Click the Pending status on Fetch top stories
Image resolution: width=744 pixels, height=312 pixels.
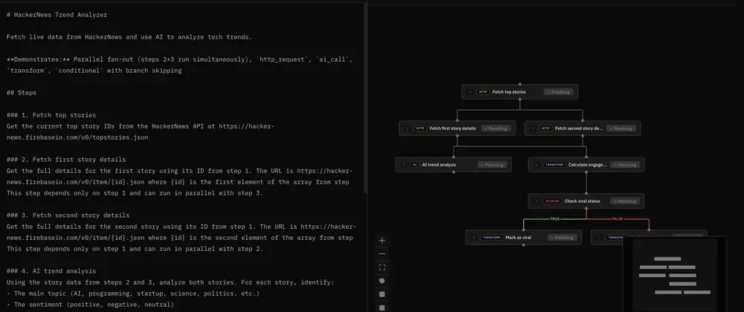tap(559, 92)
